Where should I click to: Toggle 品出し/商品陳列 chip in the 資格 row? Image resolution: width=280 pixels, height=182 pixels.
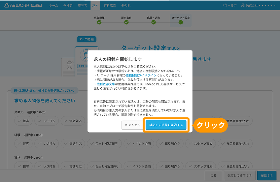pyautogui.click(x=104, y=166)
